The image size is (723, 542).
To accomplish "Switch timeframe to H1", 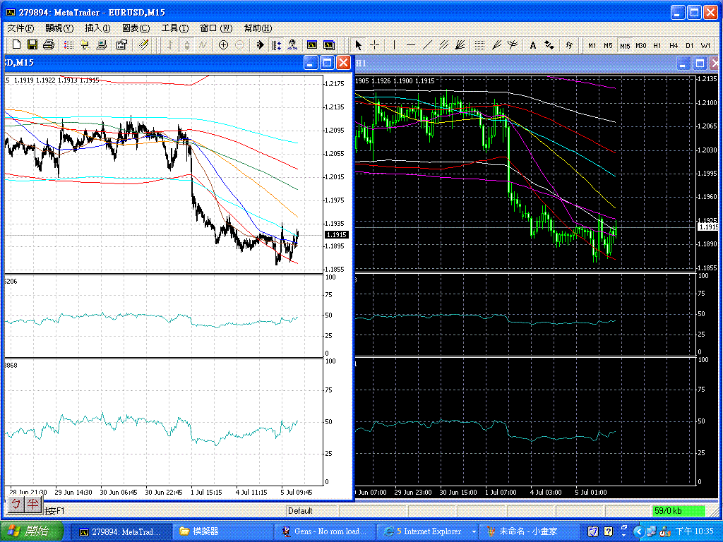I will 657,46.
